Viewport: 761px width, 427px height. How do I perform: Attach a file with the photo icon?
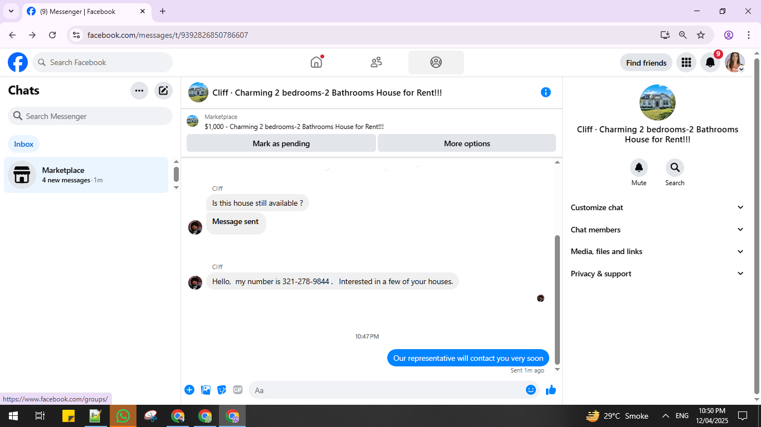coord(206,390)
